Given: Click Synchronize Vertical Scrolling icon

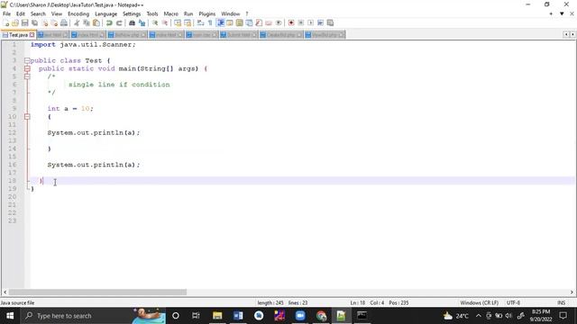Looking at the screenshot, I should (x=178, y=23).
